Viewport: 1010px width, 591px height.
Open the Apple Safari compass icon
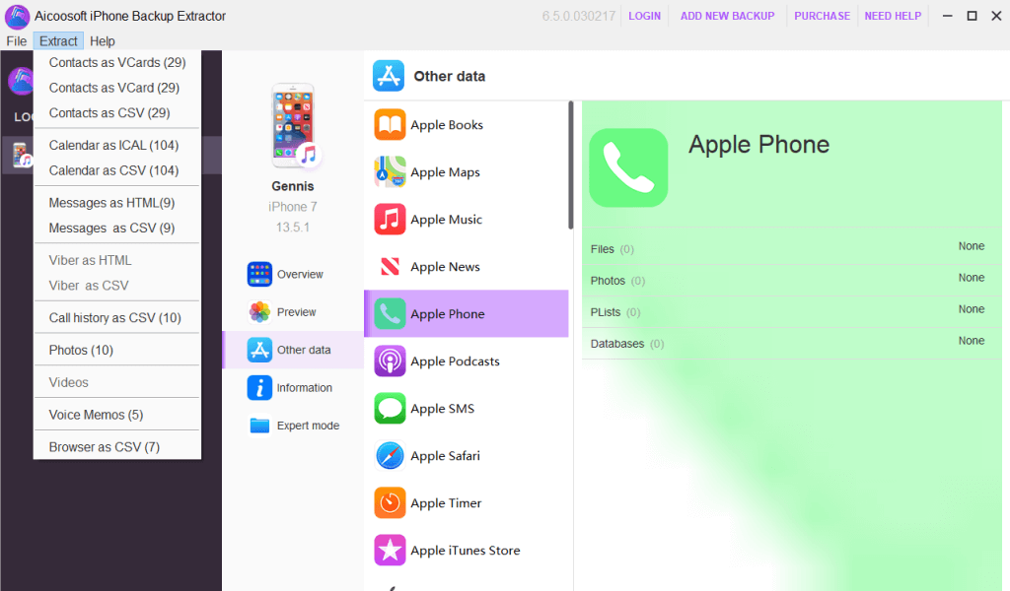[x=390, y=456]
